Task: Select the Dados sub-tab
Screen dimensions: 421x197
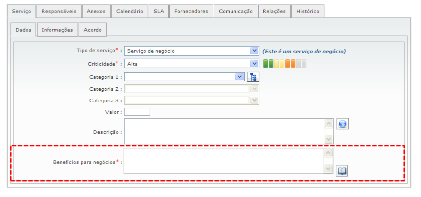Action: pos(24,30)
